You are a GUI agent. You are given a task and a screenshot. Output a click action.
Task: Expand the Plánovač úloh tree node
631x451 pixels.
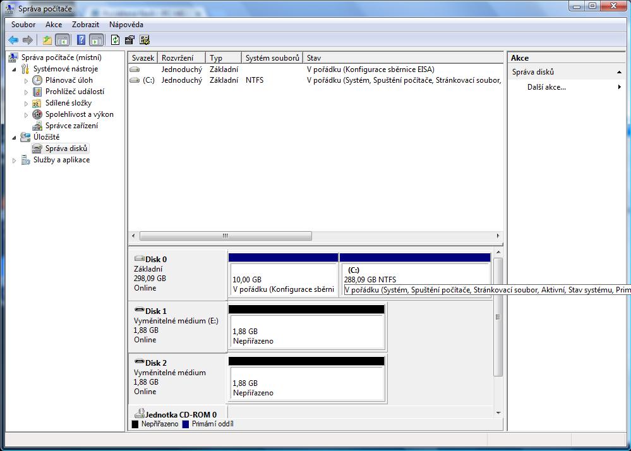tap(27, 80)
